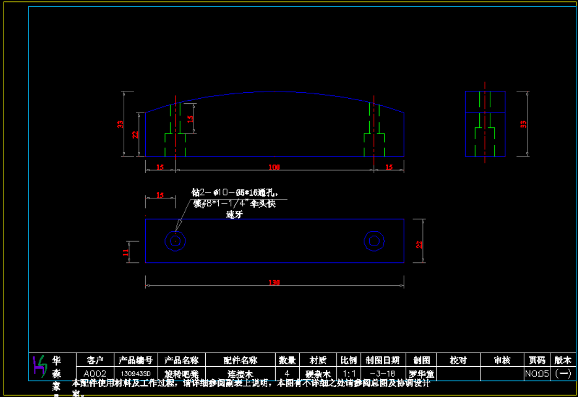Click the material value 硬杂木

tap(318, 374)
